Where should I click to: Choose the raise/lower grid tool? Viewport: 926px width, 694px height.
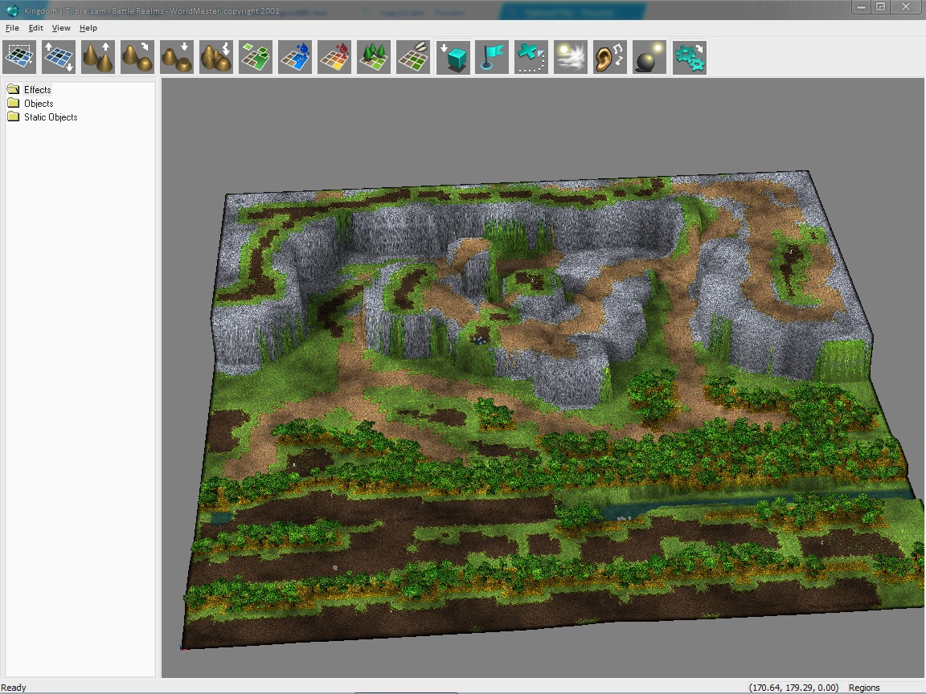pos(59,57)
